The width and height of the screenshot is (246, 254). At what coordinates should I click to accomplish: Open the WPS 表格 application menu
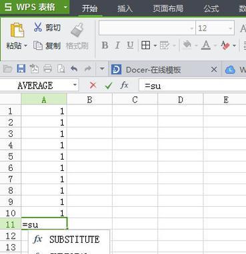click(x=35, y=7)
